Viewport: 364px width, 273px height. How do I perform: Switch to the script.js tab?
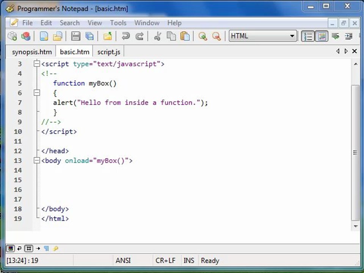109,52
